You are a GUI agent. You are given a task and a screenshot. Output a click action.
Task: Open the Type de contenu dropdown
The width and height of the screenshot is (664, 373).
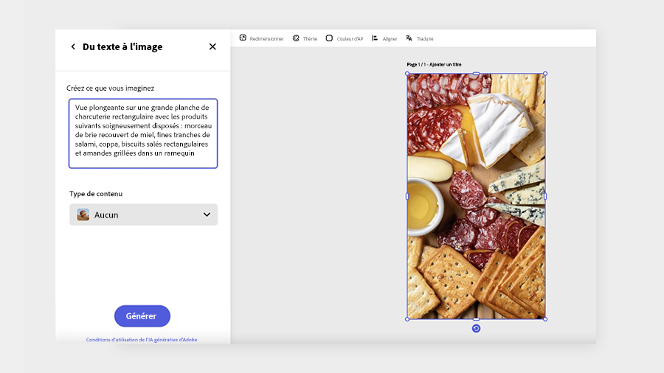(144, 215)
